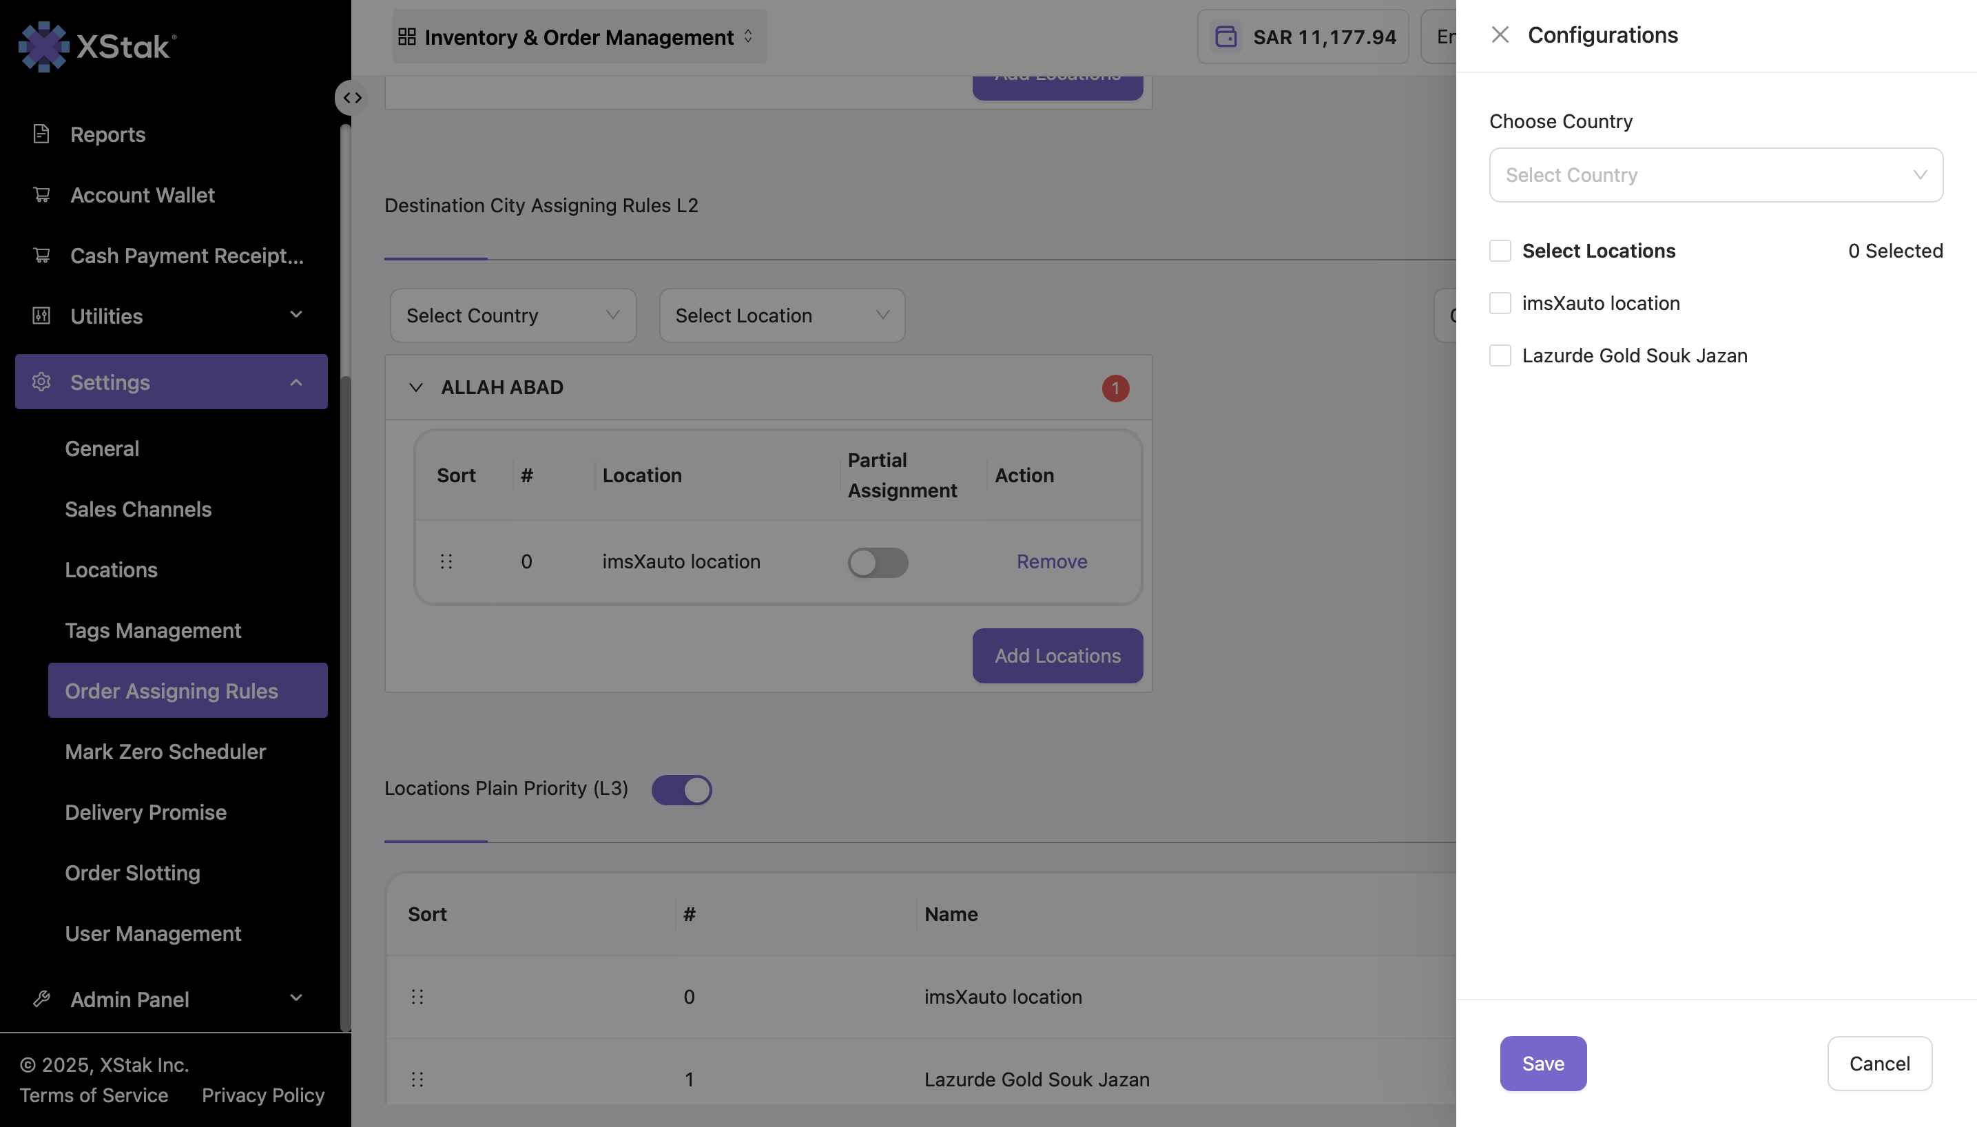The height and width of the screenshot is (1127, 1977).
Task: Go to Delivery Promise menu item
Action: pos(145,811)
